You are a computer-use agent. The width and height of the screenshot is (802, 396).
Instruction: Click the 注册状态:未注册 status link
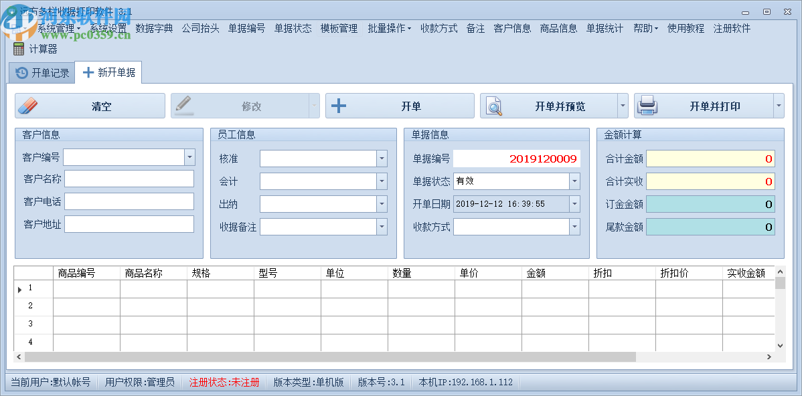point(224,382)
